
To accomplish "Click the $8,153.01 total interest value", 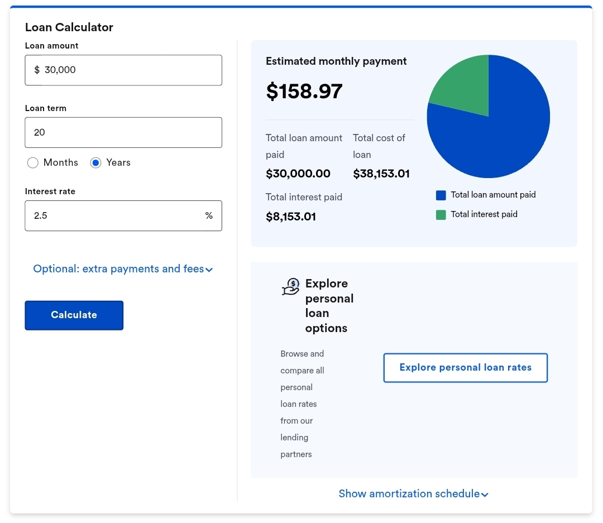I will coord(291,217).
